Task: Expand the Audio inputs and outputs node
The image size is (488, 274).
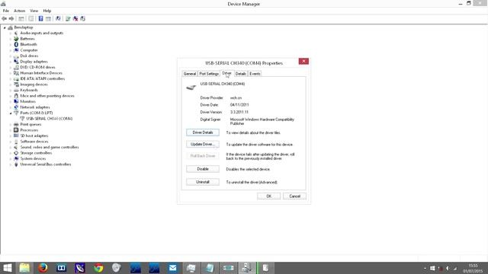Action: (11, 33)
